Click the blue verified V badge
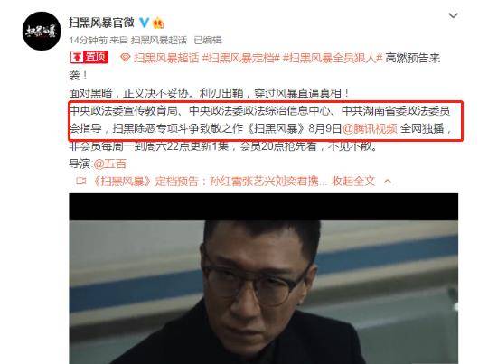488x364 pixels. [x=144, y=23]
